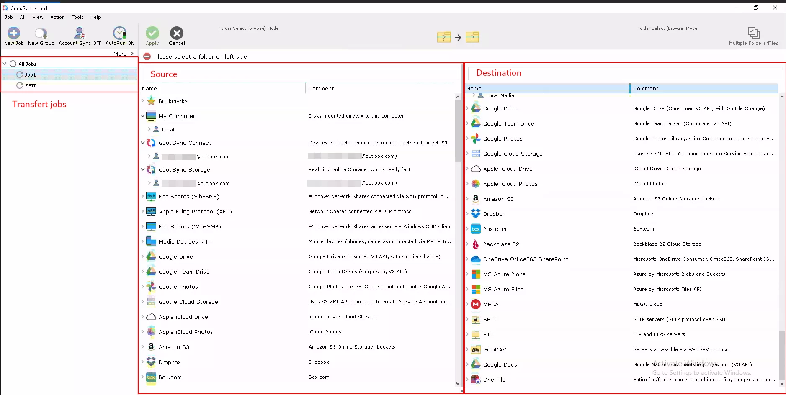Click the Multiple Folders/Files icon
The height and width of the screenshot is (395, 786).
(x=753, y=33)
